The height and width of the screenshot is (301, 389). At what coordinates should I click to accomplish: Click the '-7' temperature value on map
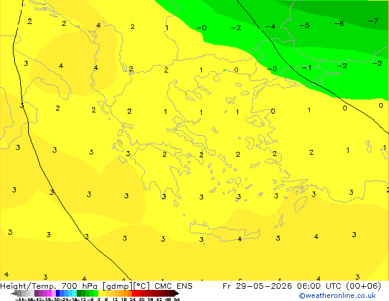click(373, 21)
